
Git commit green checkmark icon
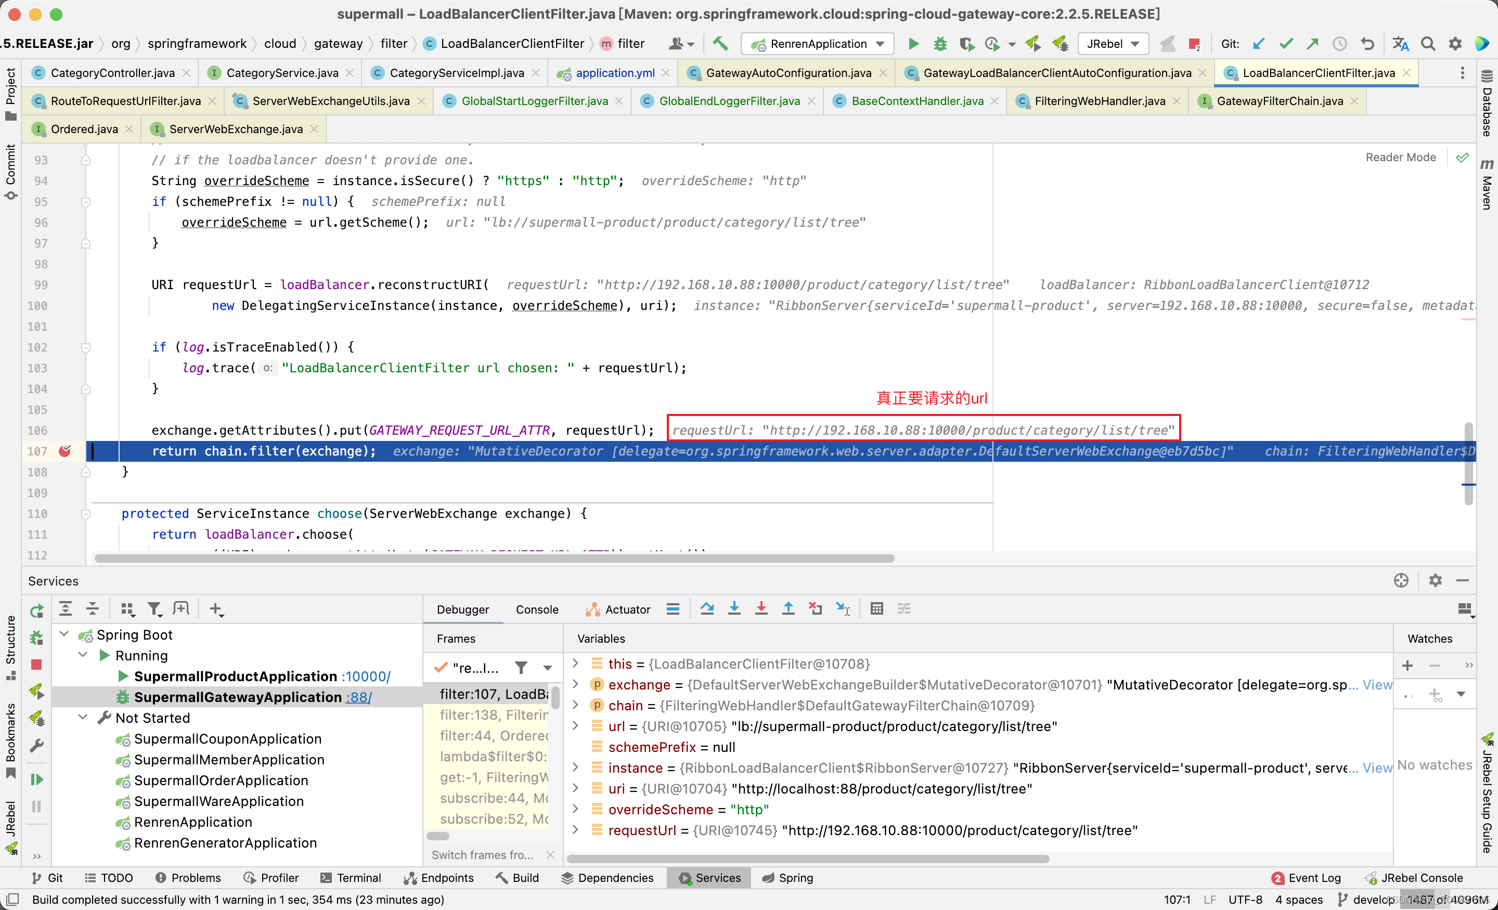point(1286,44)
